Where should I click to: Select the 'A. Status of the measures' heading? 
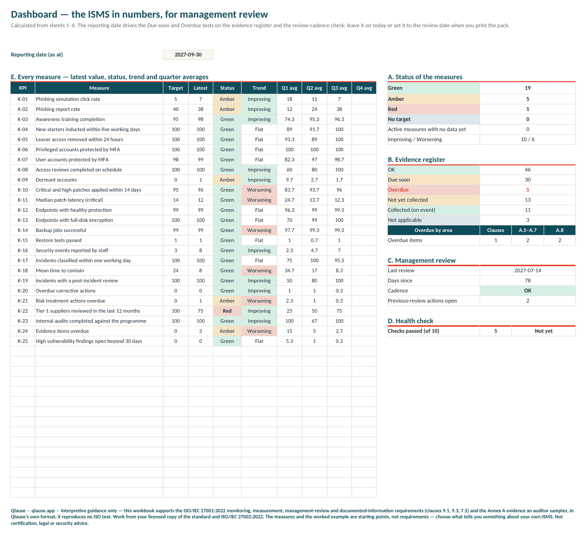click(425, 77)
